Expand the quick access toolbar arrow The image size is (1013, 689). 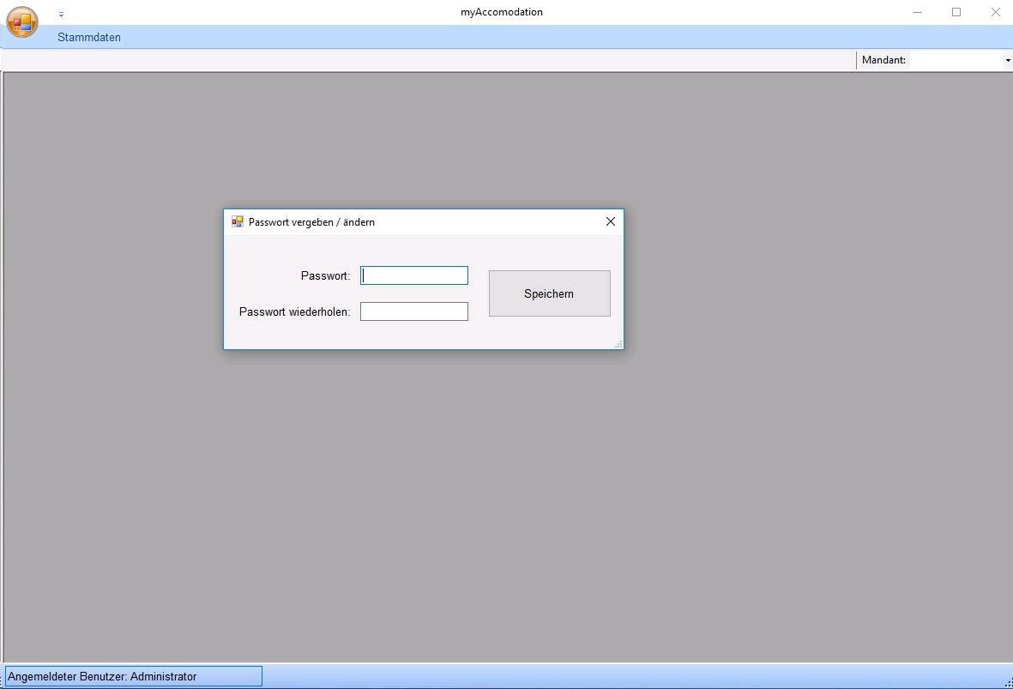click(x=61, y=15)
